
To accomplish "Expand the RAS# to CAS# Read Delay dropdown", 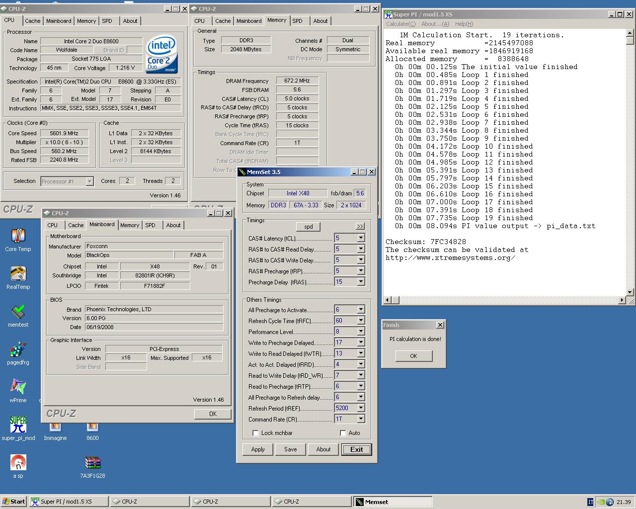I will [x=361, y=249].
